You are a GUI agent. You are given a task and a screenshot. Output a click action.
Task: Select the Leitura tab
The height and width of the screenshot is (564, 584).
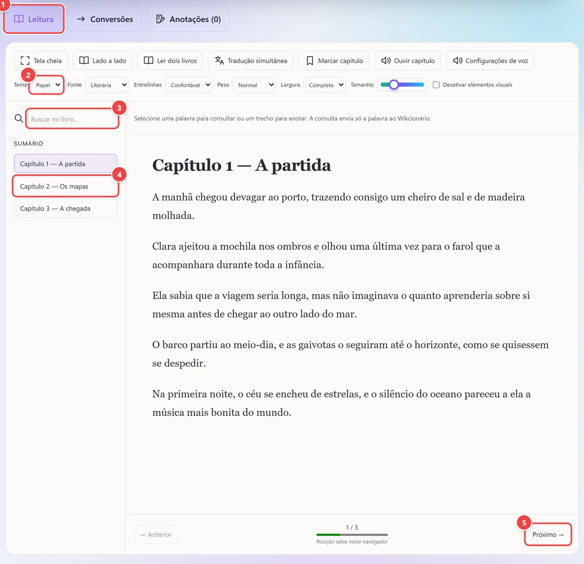pyautogui.click(x=34, y=19)
